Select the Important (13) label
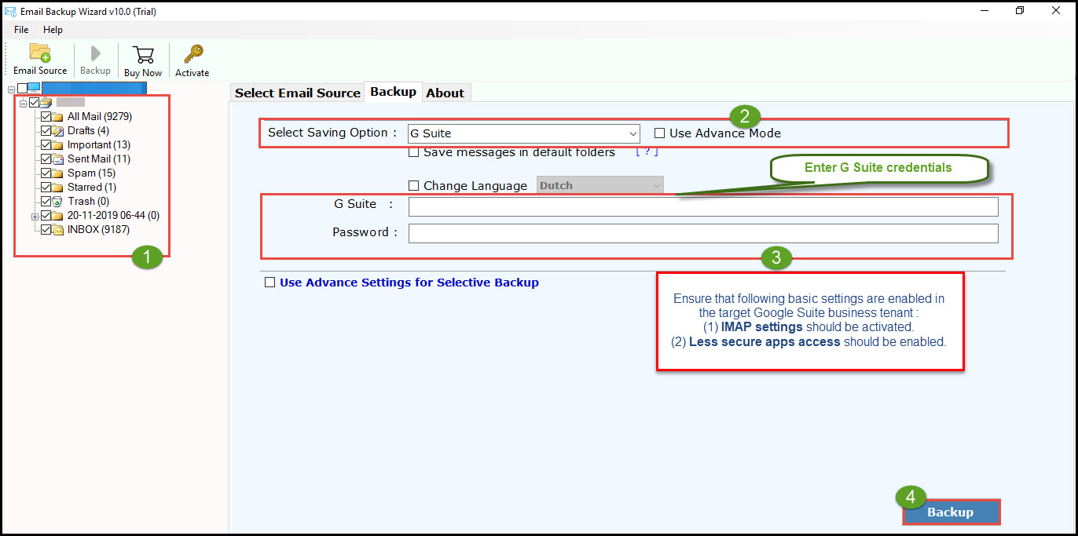The width and height of the screenshot is (1078, 536). (x=99, y=145)
